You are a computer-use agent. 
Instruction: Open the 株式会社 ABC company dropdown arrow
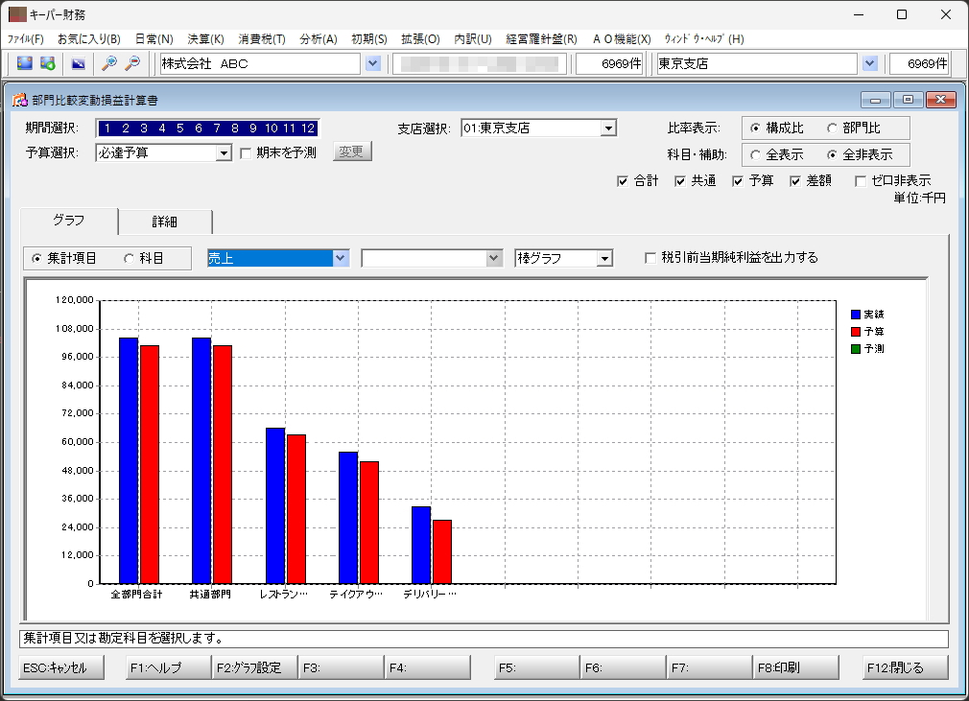(372, 63)
